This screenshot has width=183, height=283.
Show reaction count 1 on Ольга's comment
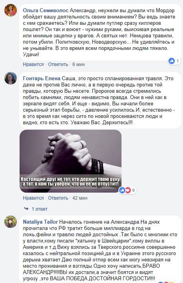click(x=178, y=61)
